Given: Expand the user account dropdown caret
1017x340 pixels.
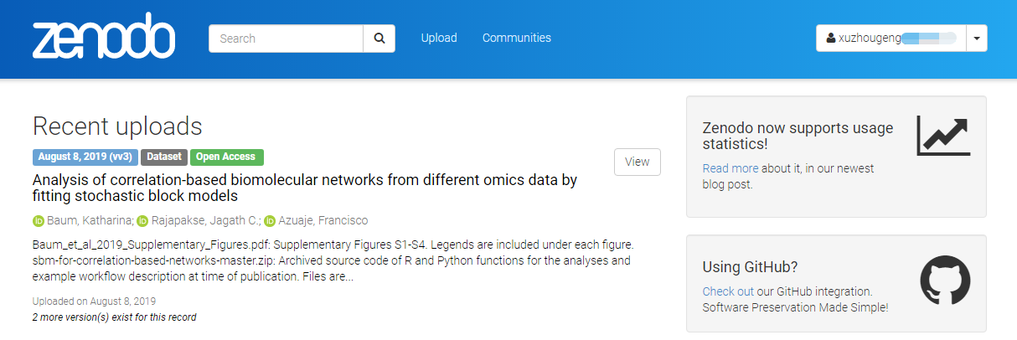Looking at the screenshot, I should pos(977,39).
